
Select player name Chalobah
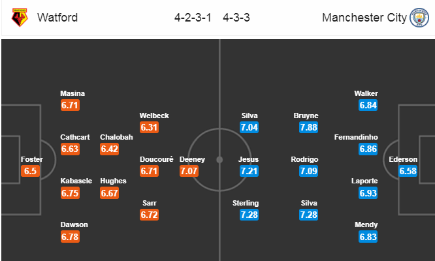pyautogui.click(x=116, y=137)
